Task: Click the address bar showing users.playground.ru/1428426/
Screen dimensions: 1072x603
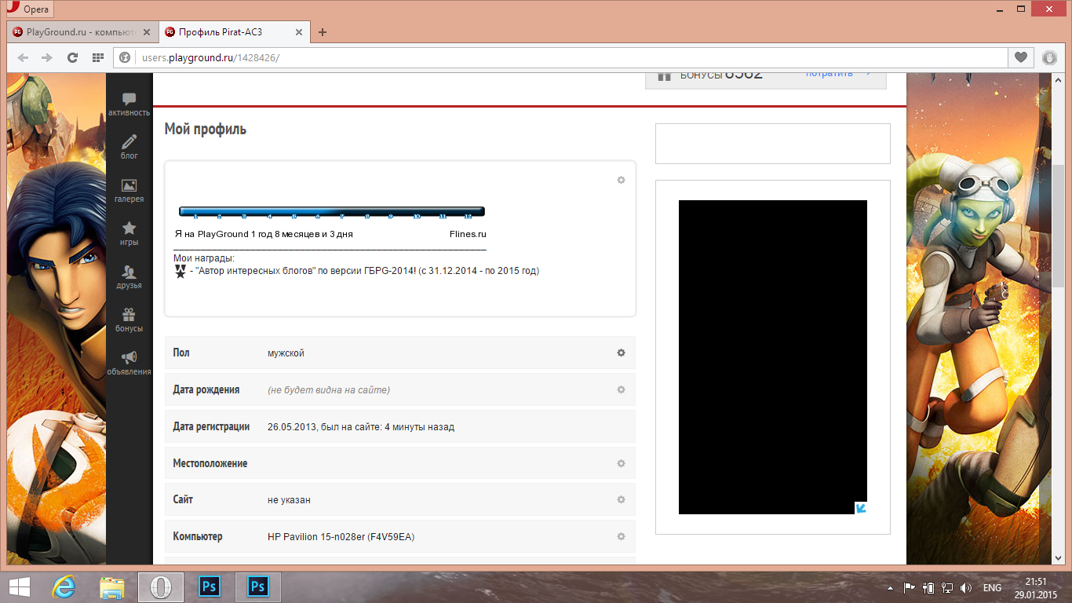Action: pyautogui.click(x=560, y=57)
